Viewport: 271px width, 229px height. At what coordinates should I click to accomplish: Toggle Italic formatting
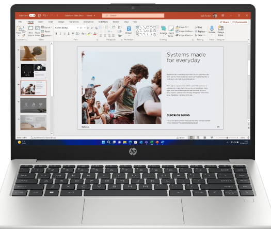tap(60, 34)
